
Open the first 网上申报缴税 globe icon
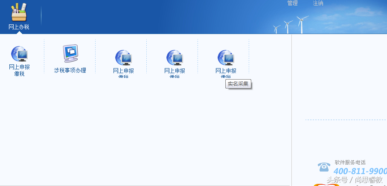coord(19,54)
